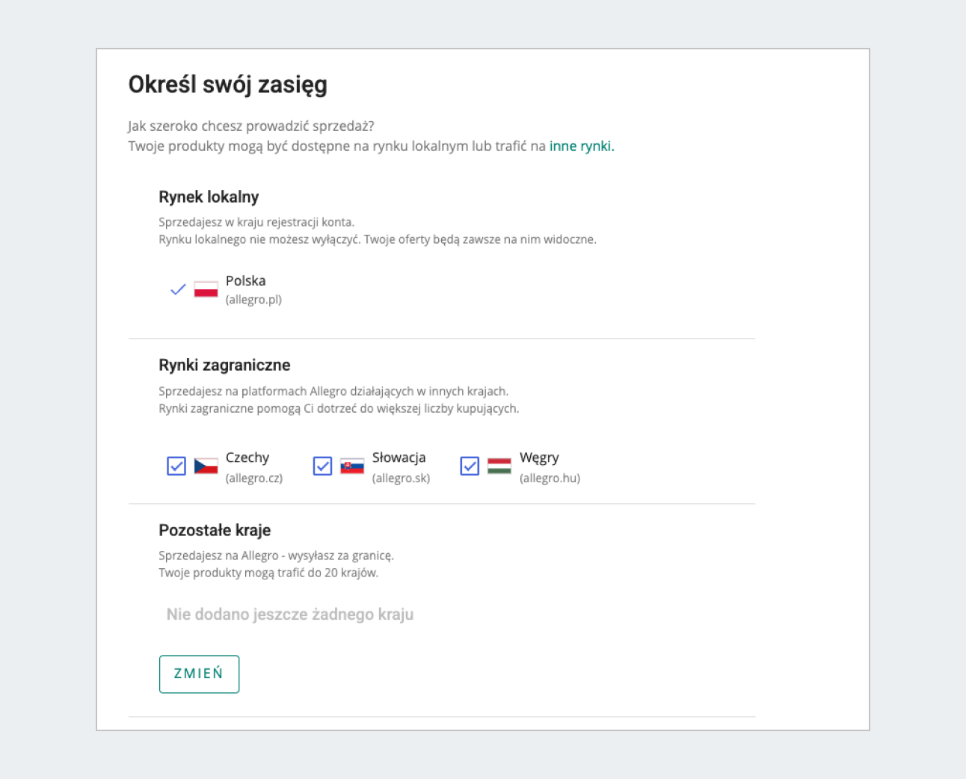Viewport: 966px width, 779px height.
Task: Open the "inne rynki" link
Action: [x=581, y=146]
